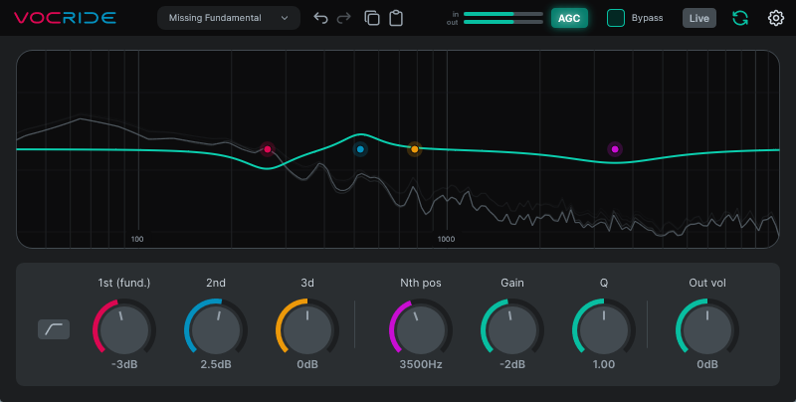Click the 1st (fund.) label
This screenshot has height=402, width=796.
coord(123,283)
